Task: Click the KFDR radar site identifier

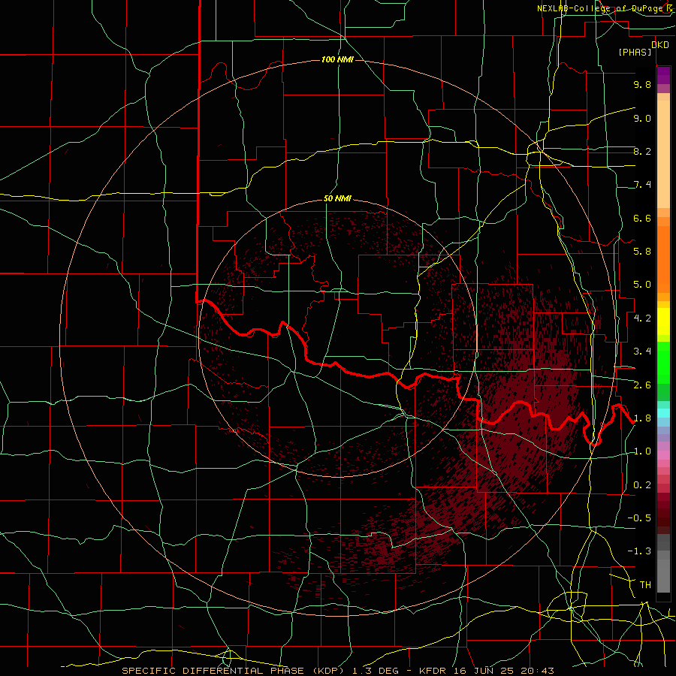Action: [x=433, y=671]
